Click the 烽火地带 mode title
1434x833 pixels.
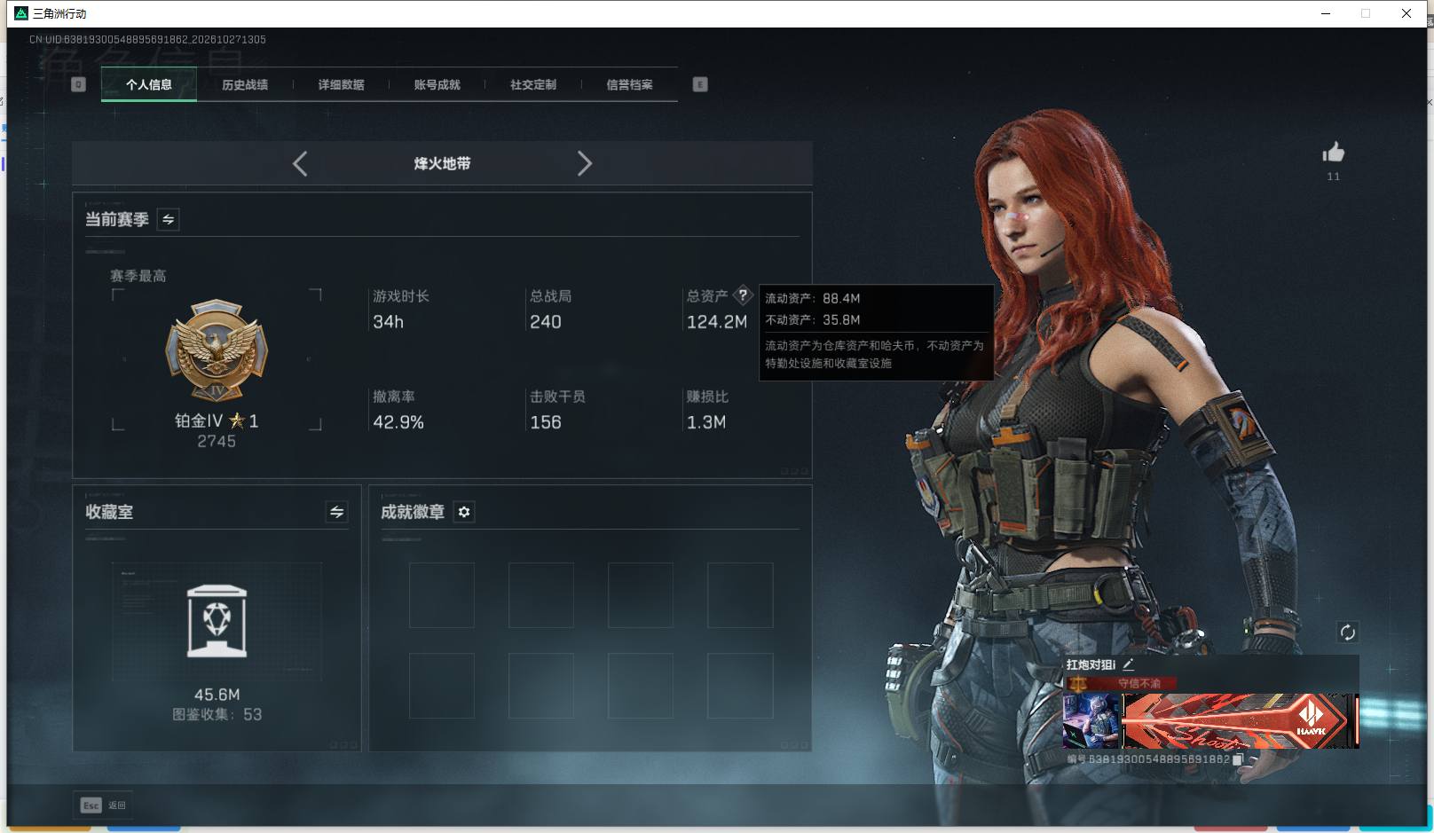tap(442, 163)
